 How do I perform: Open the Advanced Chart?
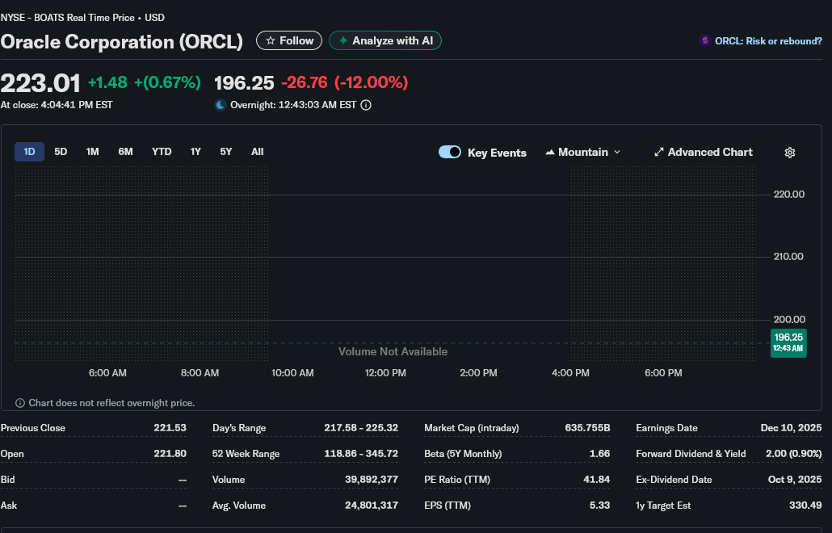[x=703, y=152]
